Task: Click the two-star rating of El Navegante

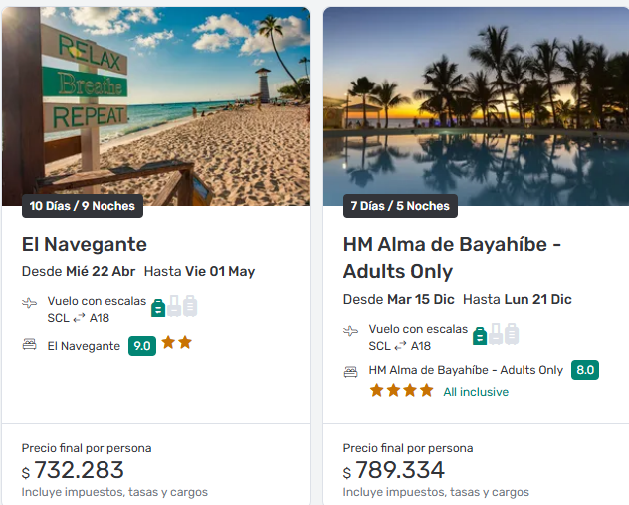Action: 177,343
